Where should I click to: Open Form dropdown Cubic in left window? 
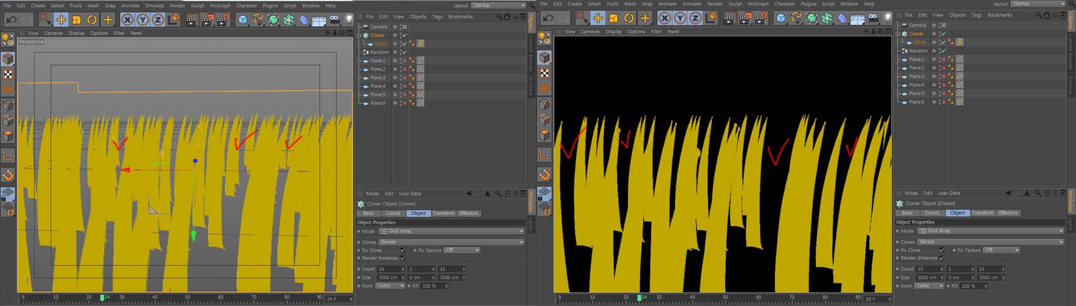390,286
